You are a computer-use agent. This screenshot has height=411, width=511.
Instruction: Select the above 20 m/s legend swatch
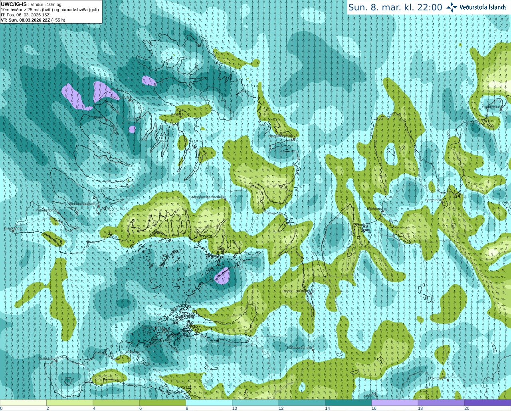(x=487, y=403)
